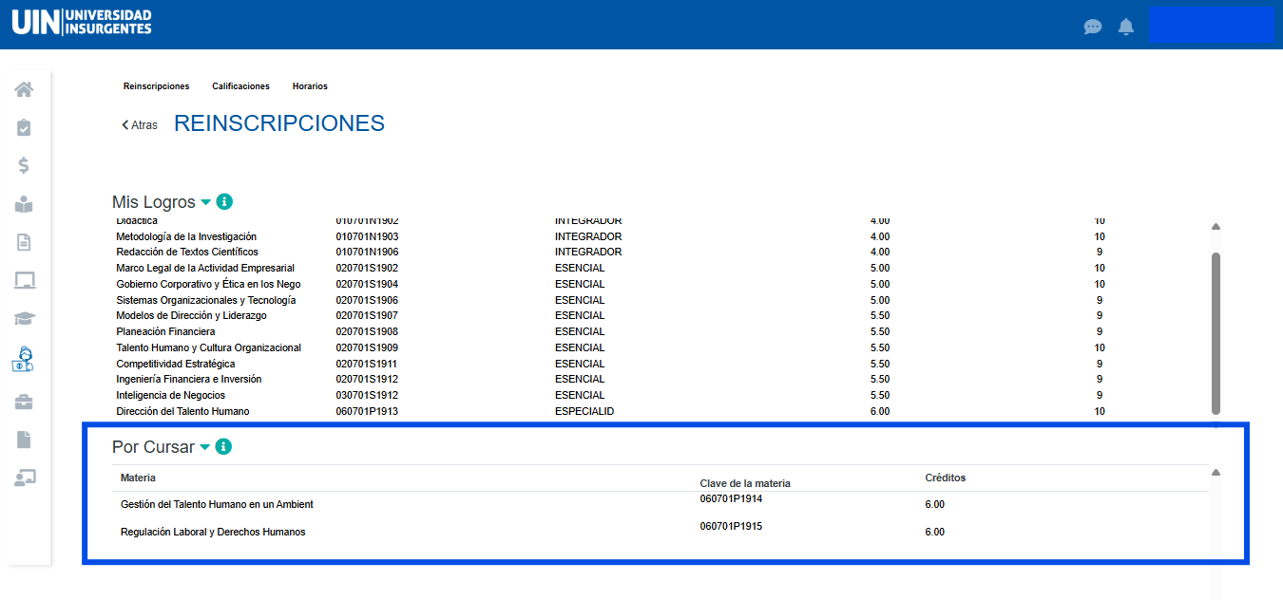This screenshot has width=1283, height=600.
Task: Switch to the Calificaciones tab
Action: [x=240, y=86]
